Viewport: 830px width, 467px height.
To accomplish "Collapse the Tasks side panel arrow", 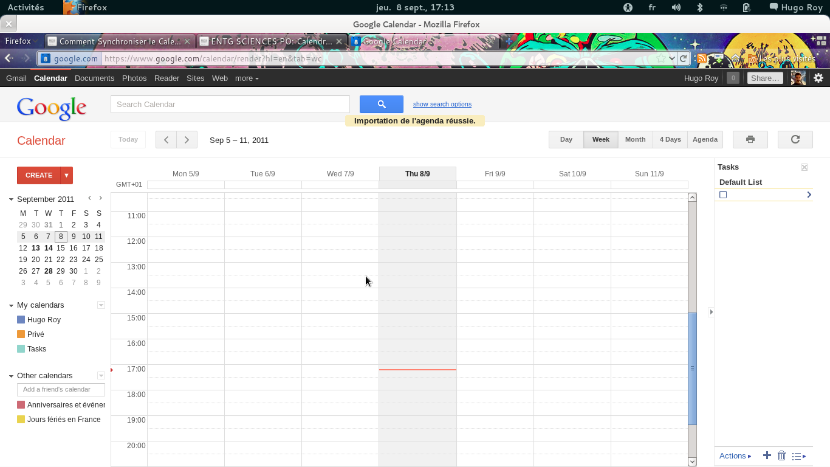I will 711,312.
